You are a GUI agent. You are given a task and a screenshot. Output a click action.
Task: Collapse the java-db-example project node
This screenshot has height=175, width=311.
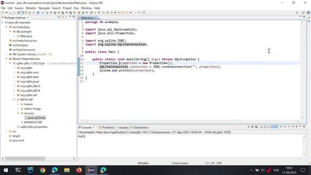coord(2,22)
